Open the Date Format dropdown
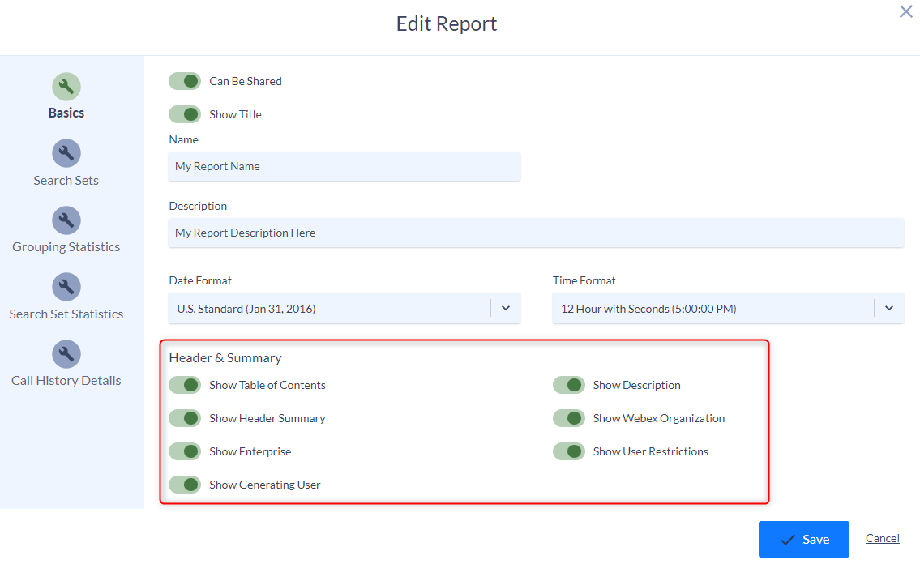920x564 pixels. (x=344, y=308)
